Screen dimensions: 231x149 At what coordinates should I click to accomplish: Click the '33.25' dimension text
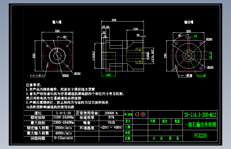click(x=106, y=27)
